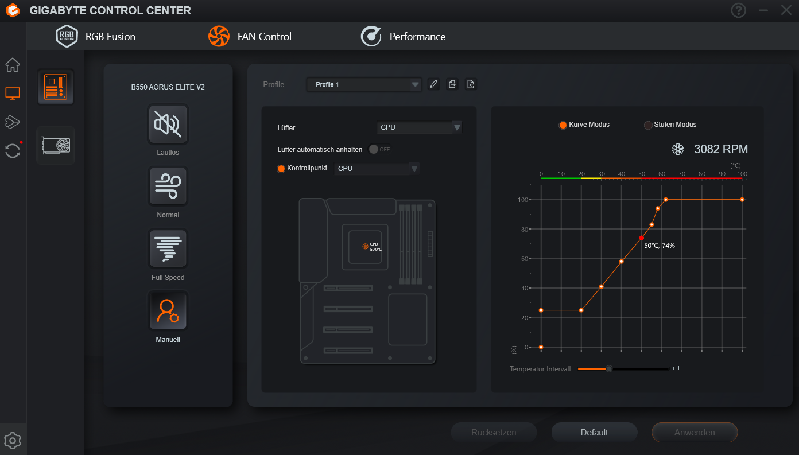Click the ± 1 interval value
This screenshot has width=799, height=455.
click(x=676, y=368)
